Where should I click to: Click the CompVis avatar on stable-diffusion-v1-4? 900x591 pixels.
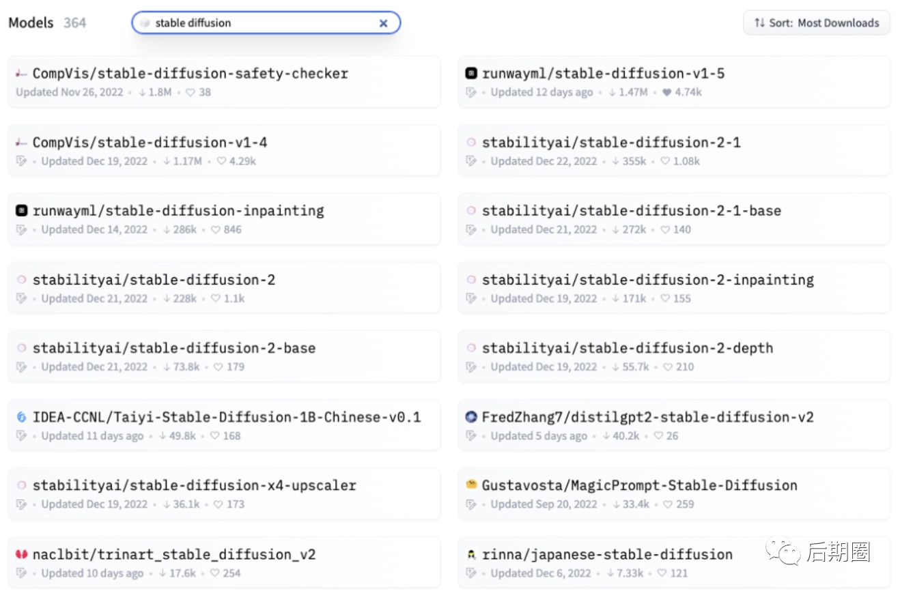point(21,143)
